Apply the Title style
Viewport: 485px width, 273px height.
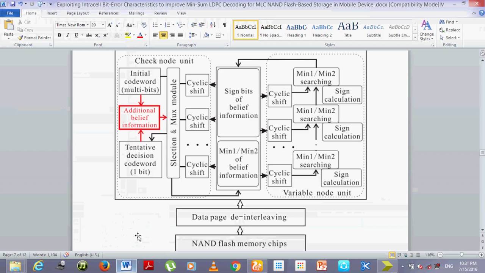348,30
